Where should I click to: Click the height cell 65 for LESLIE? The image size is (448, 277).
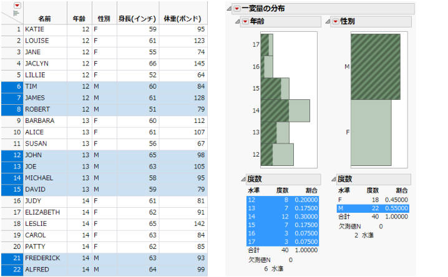click(138, 224)
